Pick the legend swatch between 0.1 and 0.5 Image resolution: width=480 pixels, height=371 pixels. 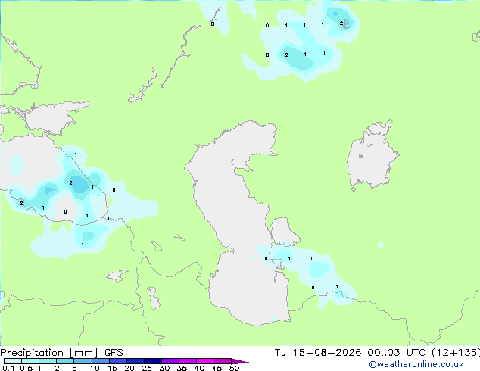coord(13,361)
